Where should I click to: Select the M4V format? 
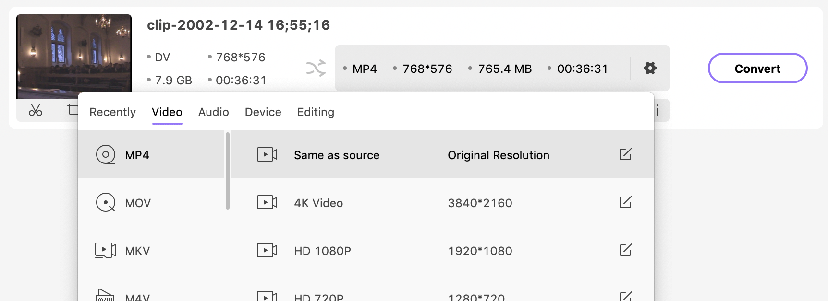pyautogui.click(x=137, y=297)
